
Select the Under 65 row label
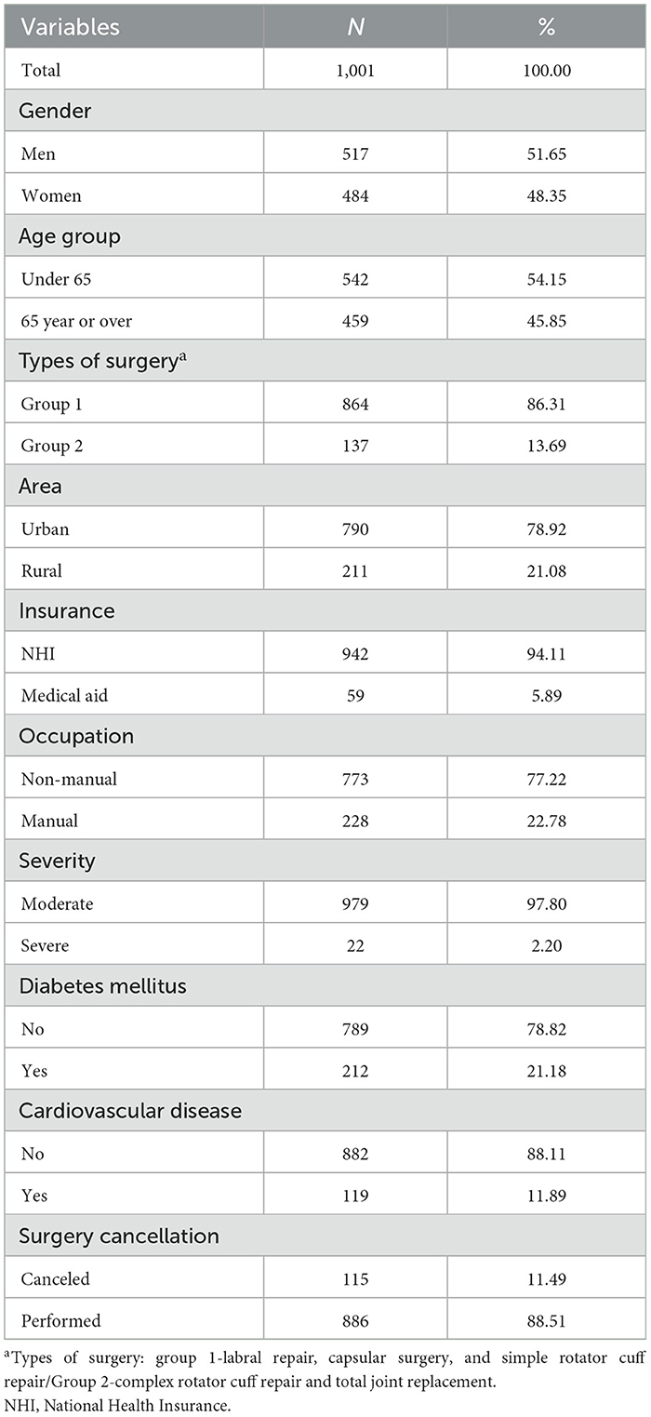point(53,279)
